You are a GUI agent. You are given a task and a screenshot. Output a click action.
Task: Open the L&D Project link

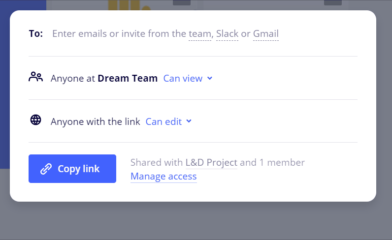point(211,162)
